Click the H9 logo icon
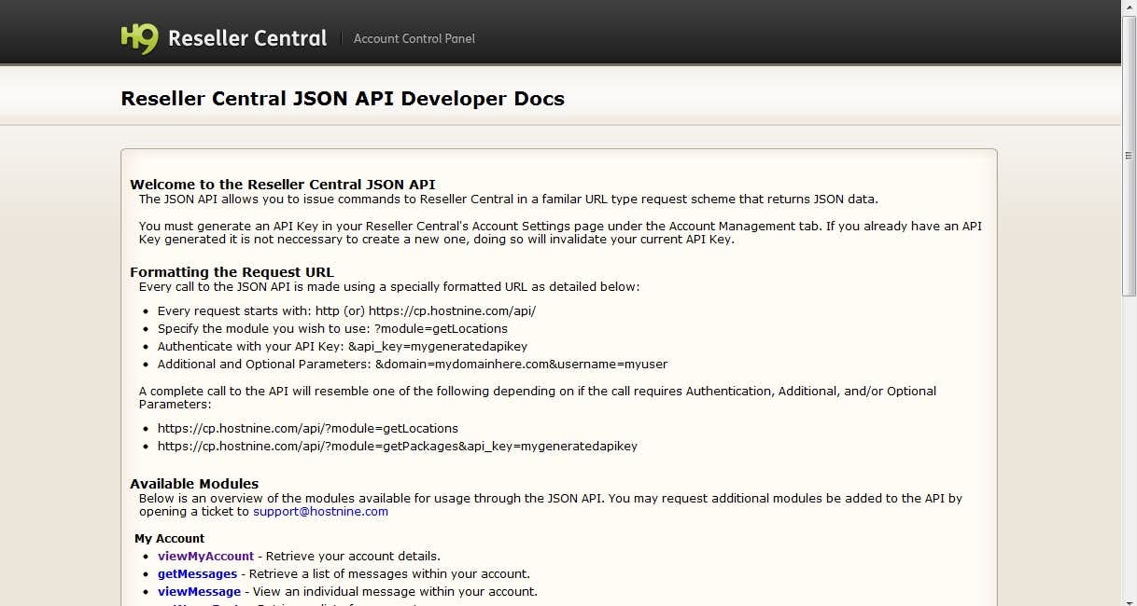The height and width of the screenshot is (606, 1137). click(139, 38)
